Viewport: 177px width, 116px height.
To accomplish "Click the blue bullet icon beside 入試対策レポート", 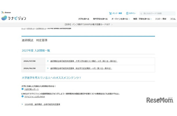I will [22, 89].
